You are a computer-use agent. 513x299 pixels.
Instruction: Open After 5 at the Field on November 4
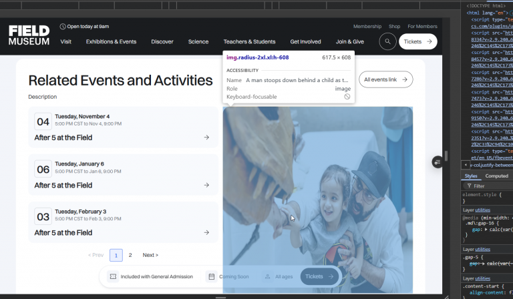123,127
